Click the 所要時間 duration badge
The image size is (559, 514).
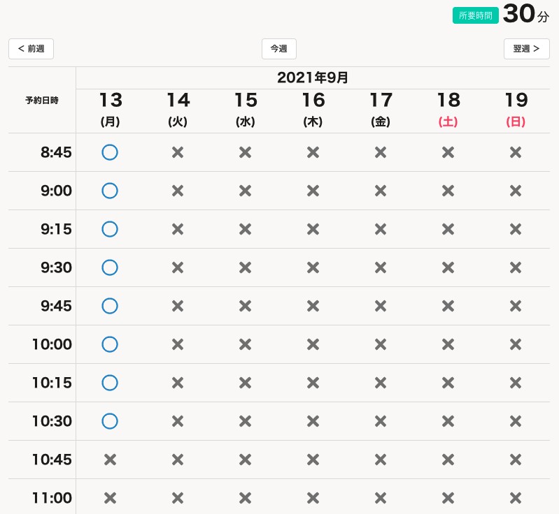coord(475,15)
